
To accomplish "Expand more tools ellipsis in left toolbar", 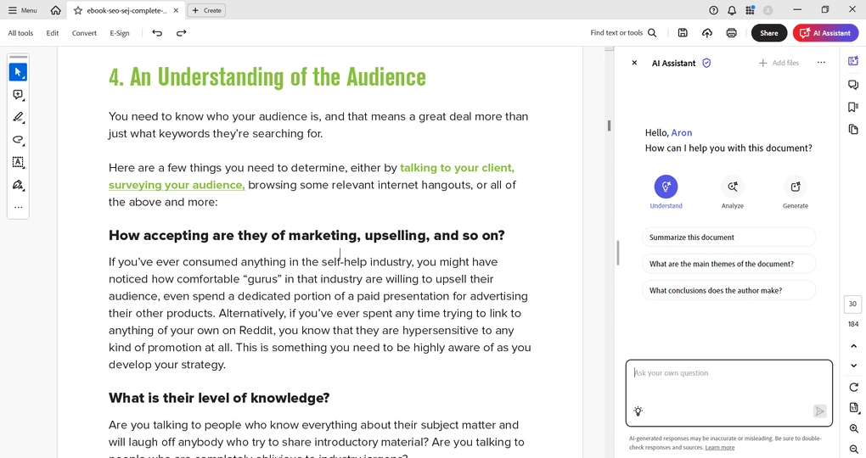I will [x=18, y=208].
